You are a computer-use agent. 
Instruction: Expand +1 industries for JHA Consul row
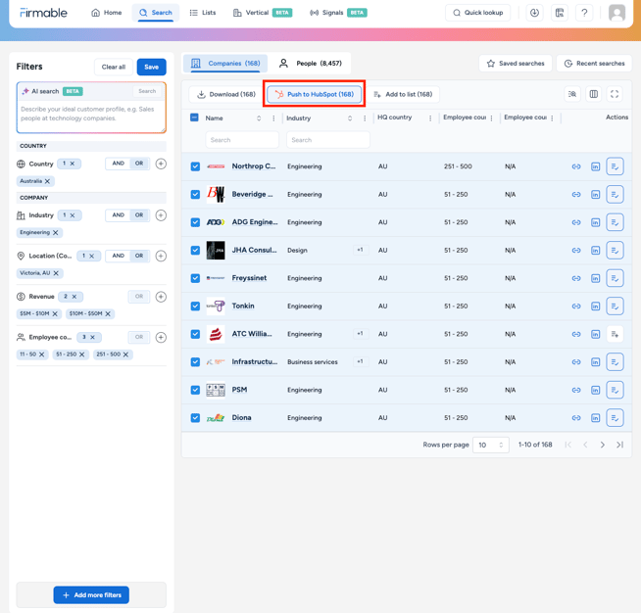(360, 250)
